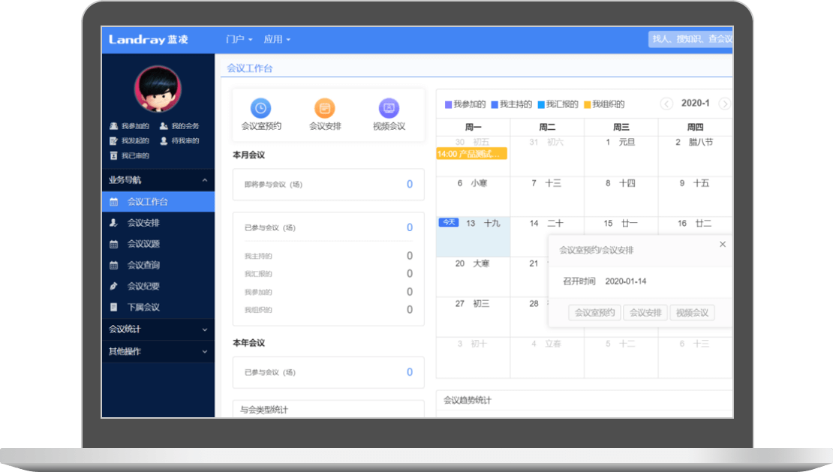This screenshot has width=833, height=472.
Task: Open 我发起的 in the profile shortcuts
Action: pos(130,141)
